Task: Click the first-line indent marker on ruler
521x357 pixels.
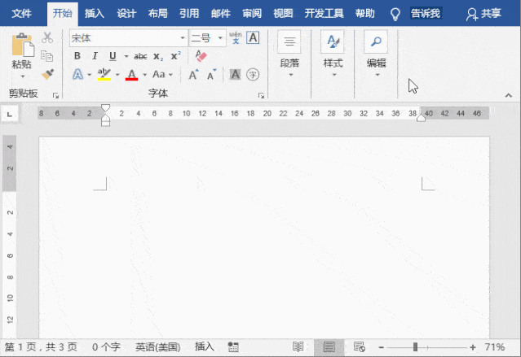Action: tap(105, 107)
